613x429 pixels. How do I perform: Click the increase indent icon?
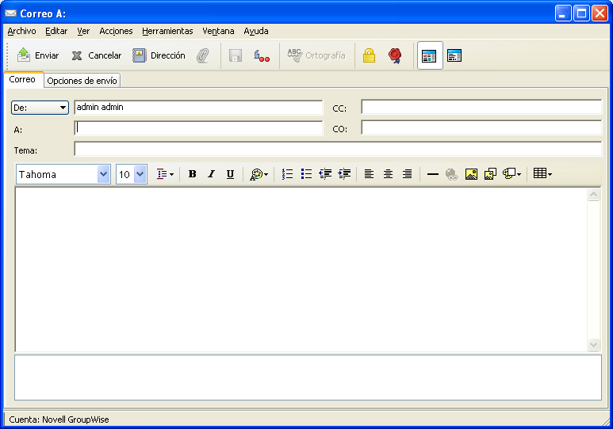(x=344, y=174)
